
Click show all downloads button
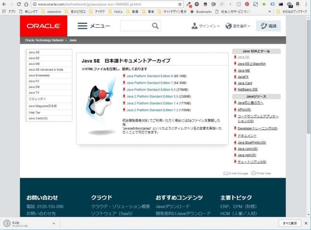[x=290, y=223]
